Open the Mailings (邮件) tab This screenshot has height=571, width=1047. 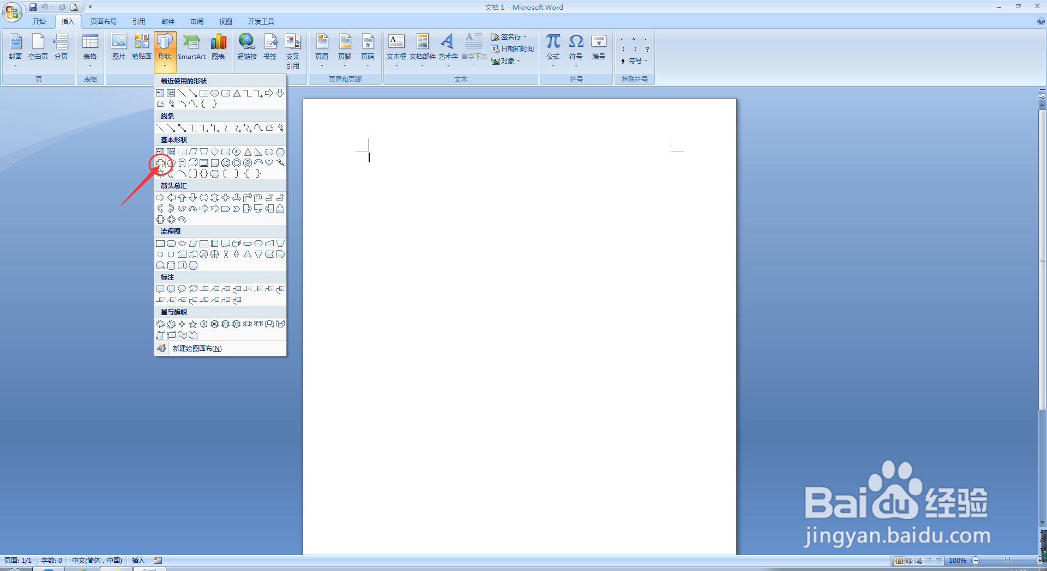pyautogui.click(x=168, y=22)
